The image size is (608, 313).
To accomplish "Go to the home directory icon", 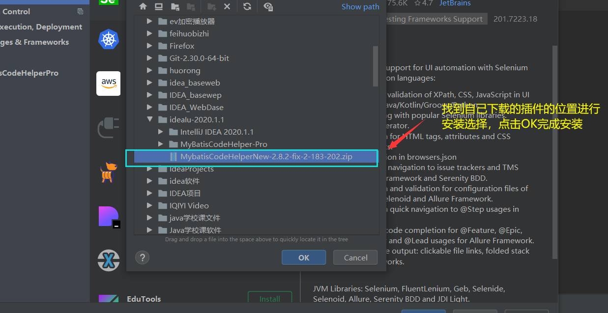I will click(x=143, y=6).
